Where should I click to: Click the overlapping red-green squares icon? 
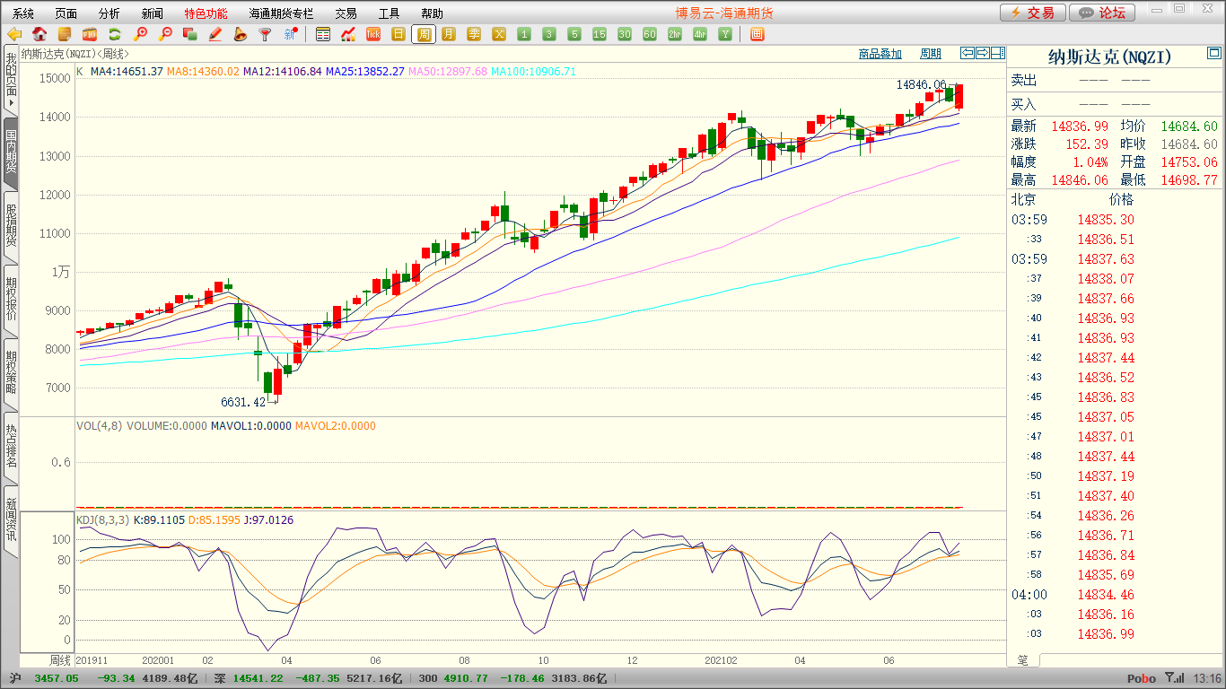pyautogui.click(x=190, y=34)
